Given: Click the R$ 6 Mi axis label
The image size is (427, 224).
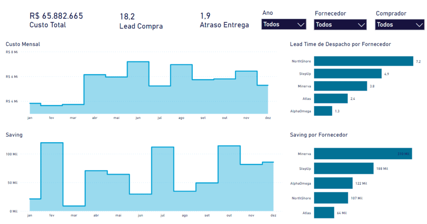Looking at the screenshot, I should 12,77.
